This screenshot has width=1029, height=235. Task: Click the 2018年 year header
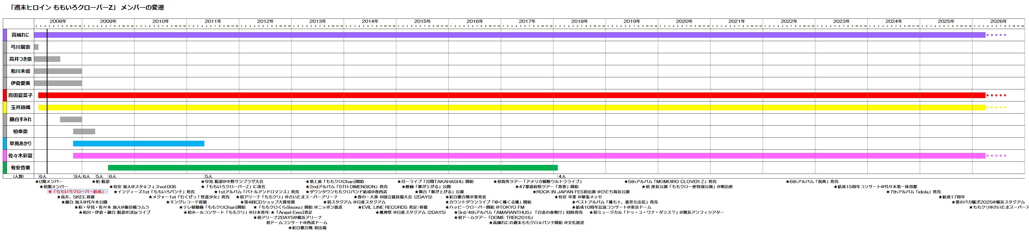pos(579,21)
